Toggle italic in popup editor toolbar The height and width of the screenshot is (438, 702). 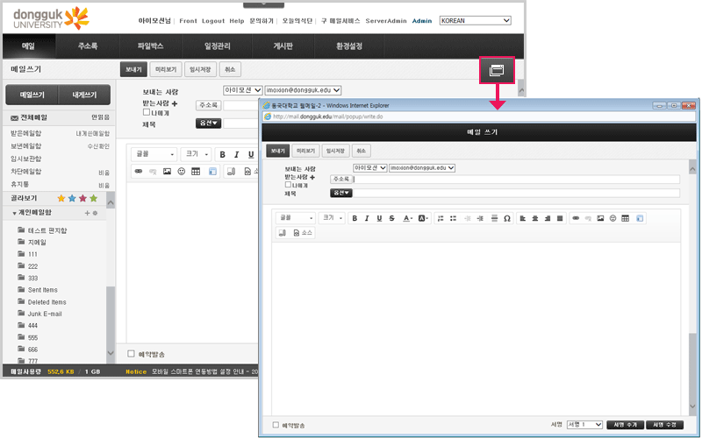367,218
